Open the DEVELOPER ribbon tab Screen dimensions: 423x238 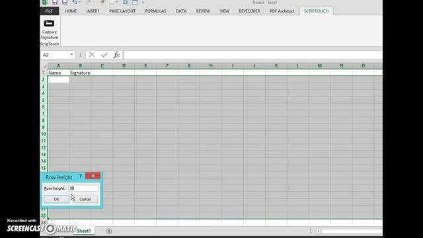249,11
